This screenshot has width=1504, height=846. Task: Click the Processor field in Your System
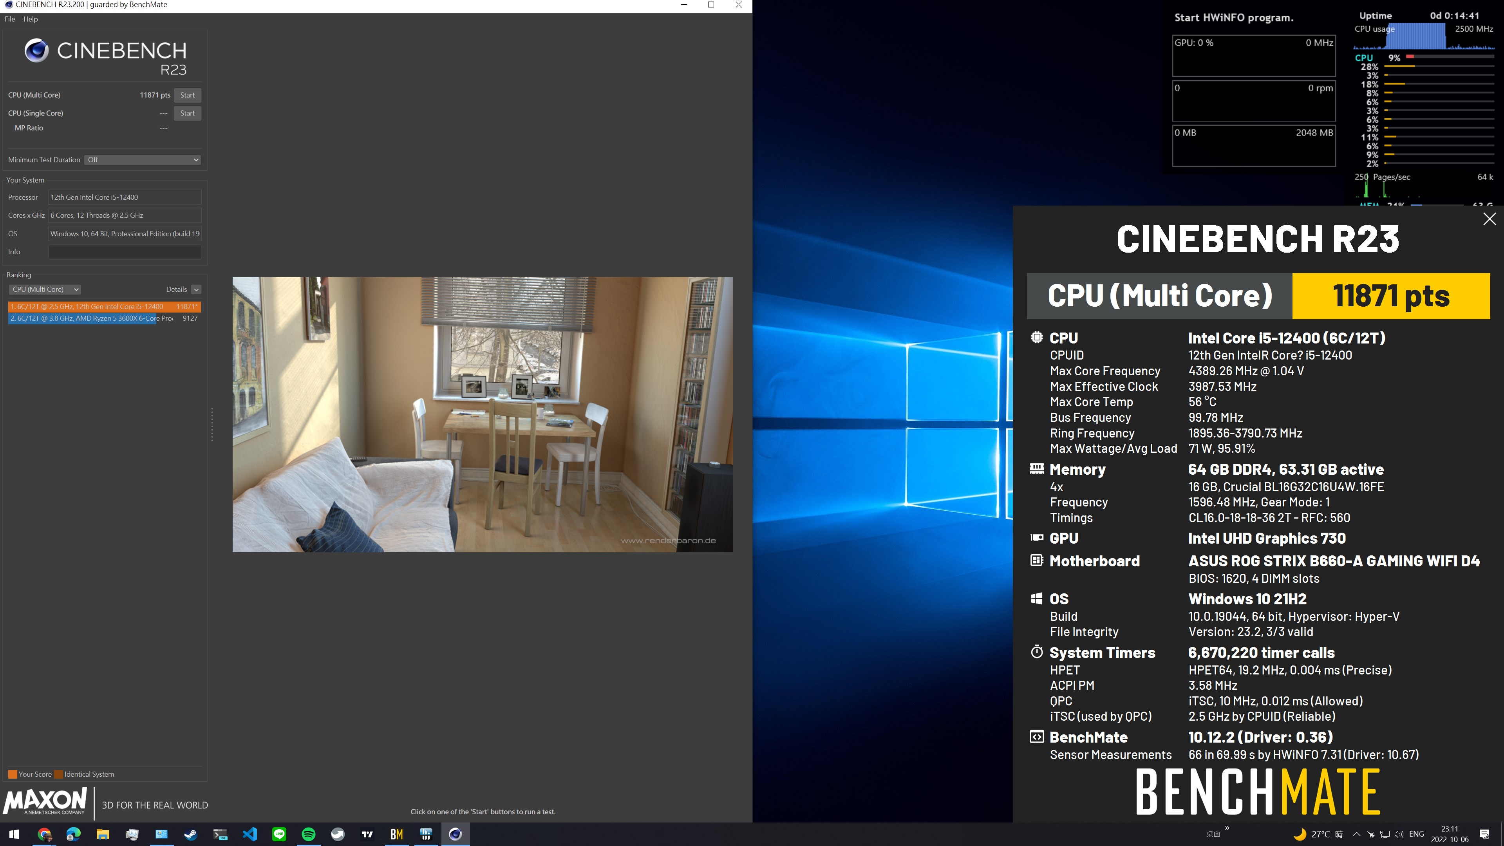pos(125,197)
